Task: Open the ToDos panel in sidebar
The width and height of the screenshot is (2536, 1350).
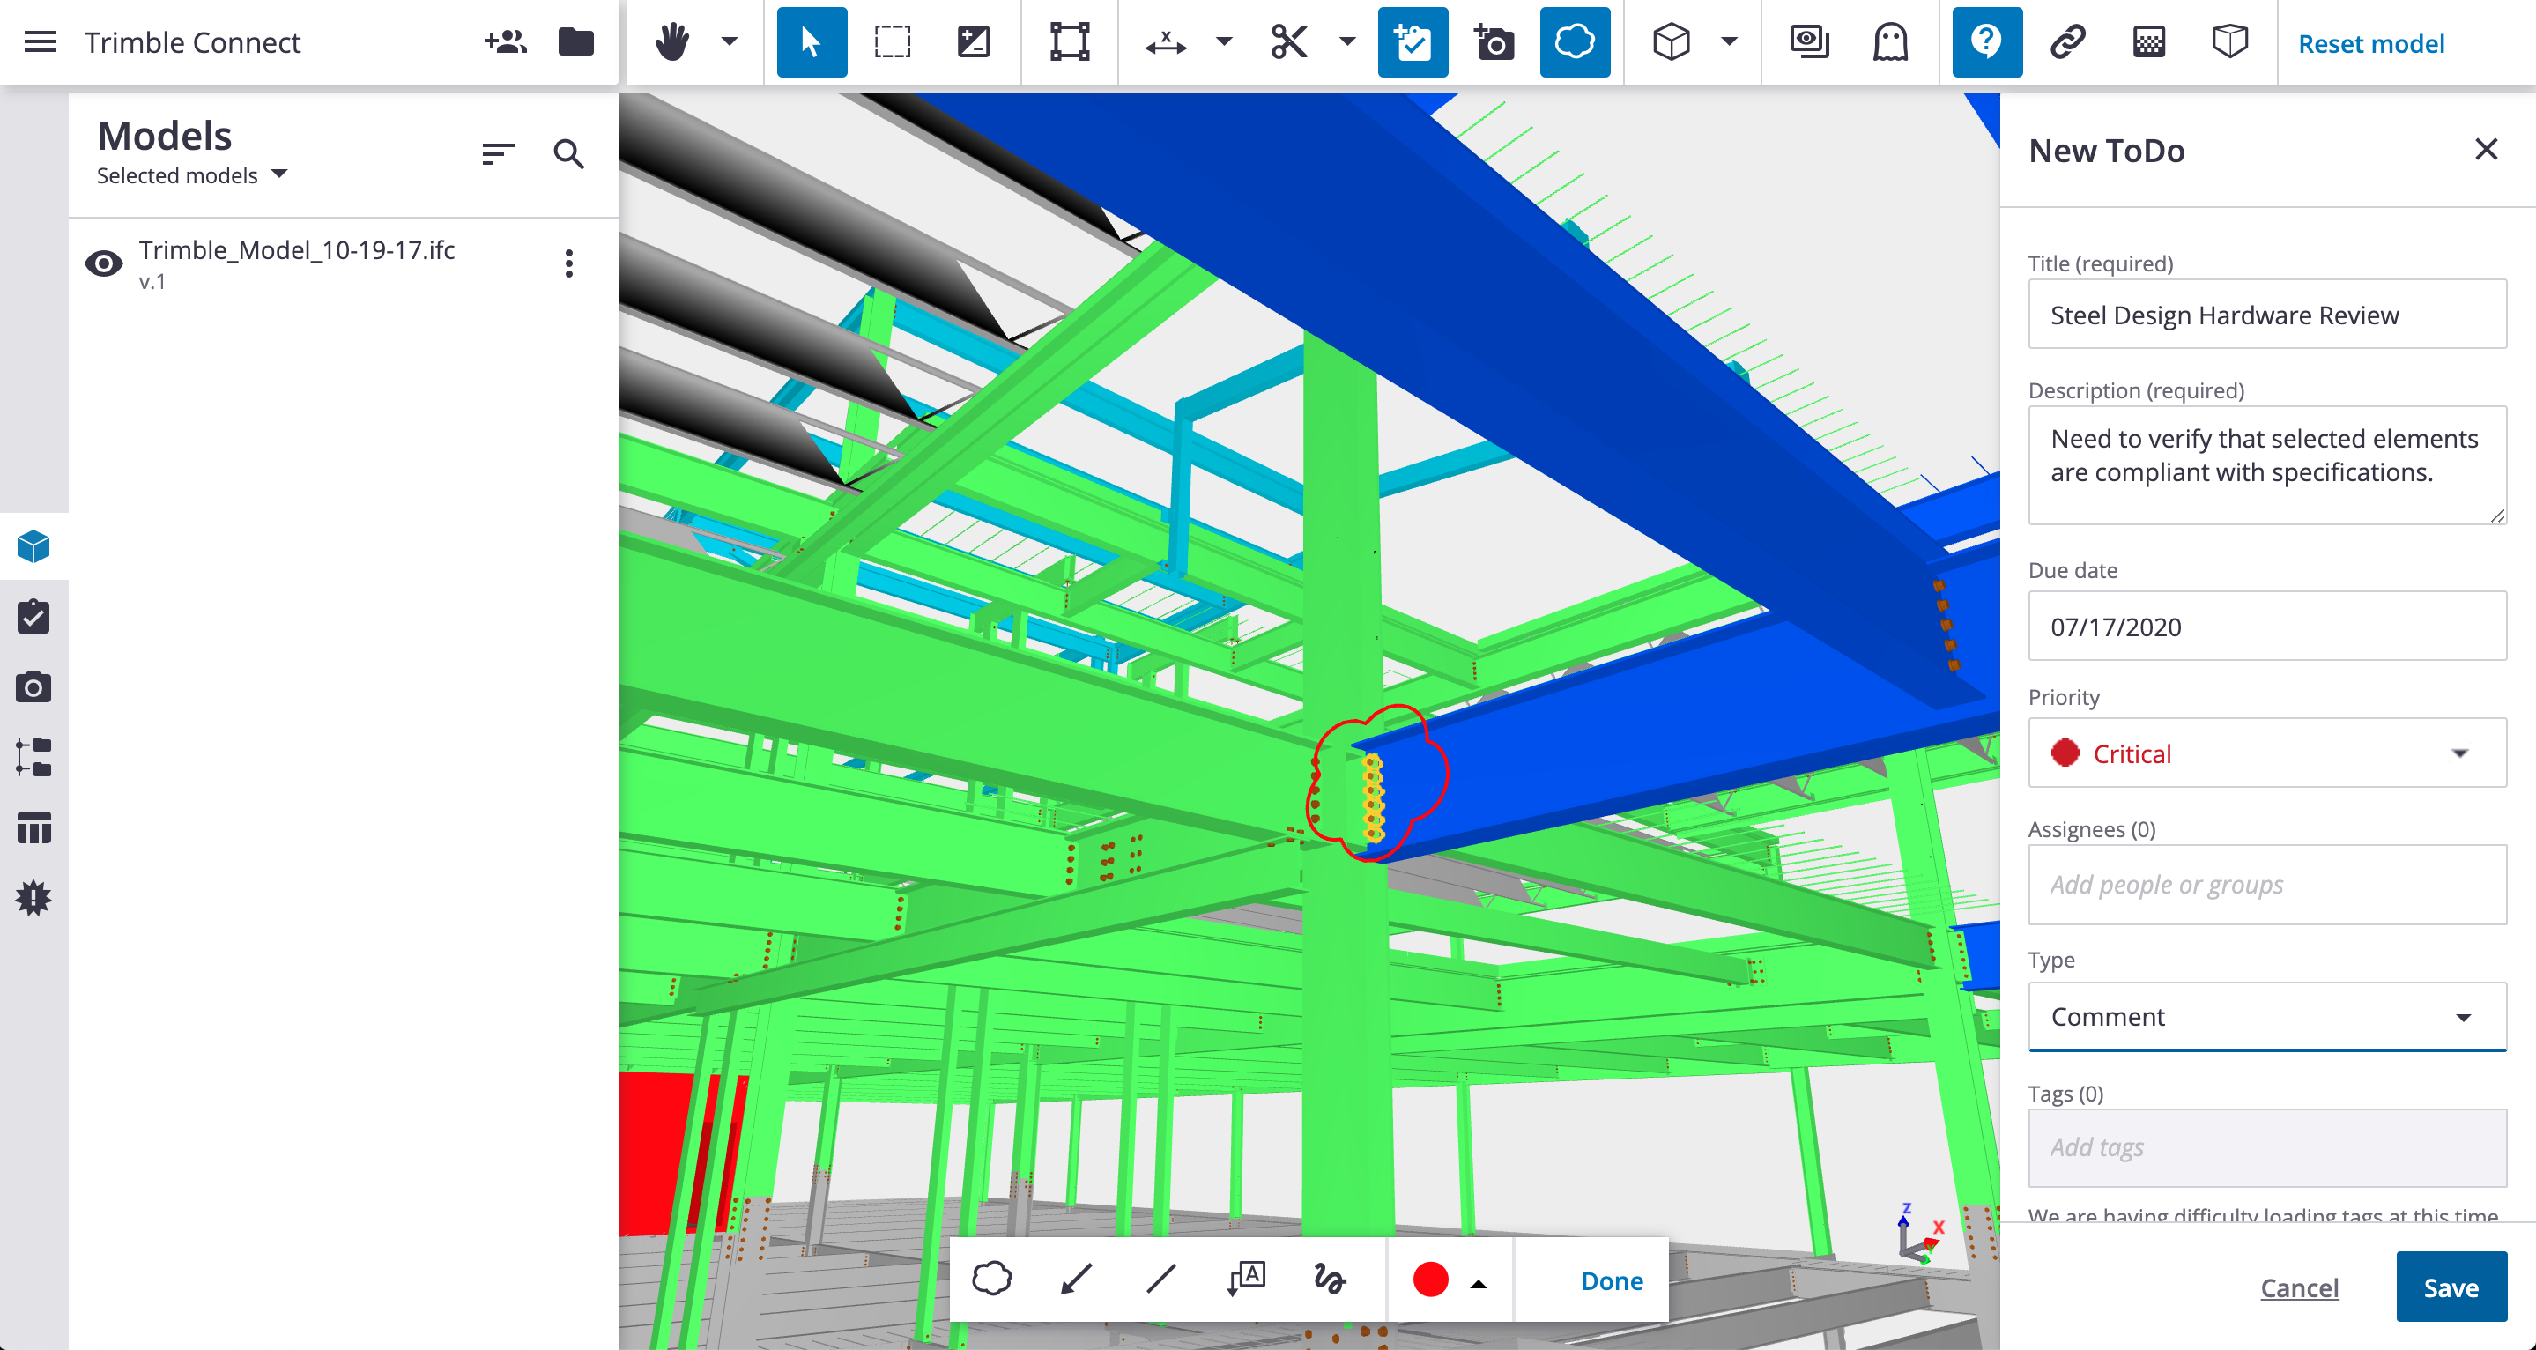Action: click(33, 618)
